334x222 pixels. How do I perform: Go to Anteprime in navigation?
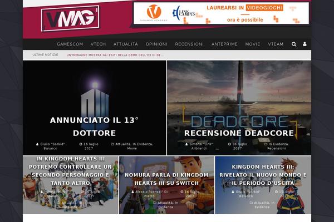(x=224, y=44)
